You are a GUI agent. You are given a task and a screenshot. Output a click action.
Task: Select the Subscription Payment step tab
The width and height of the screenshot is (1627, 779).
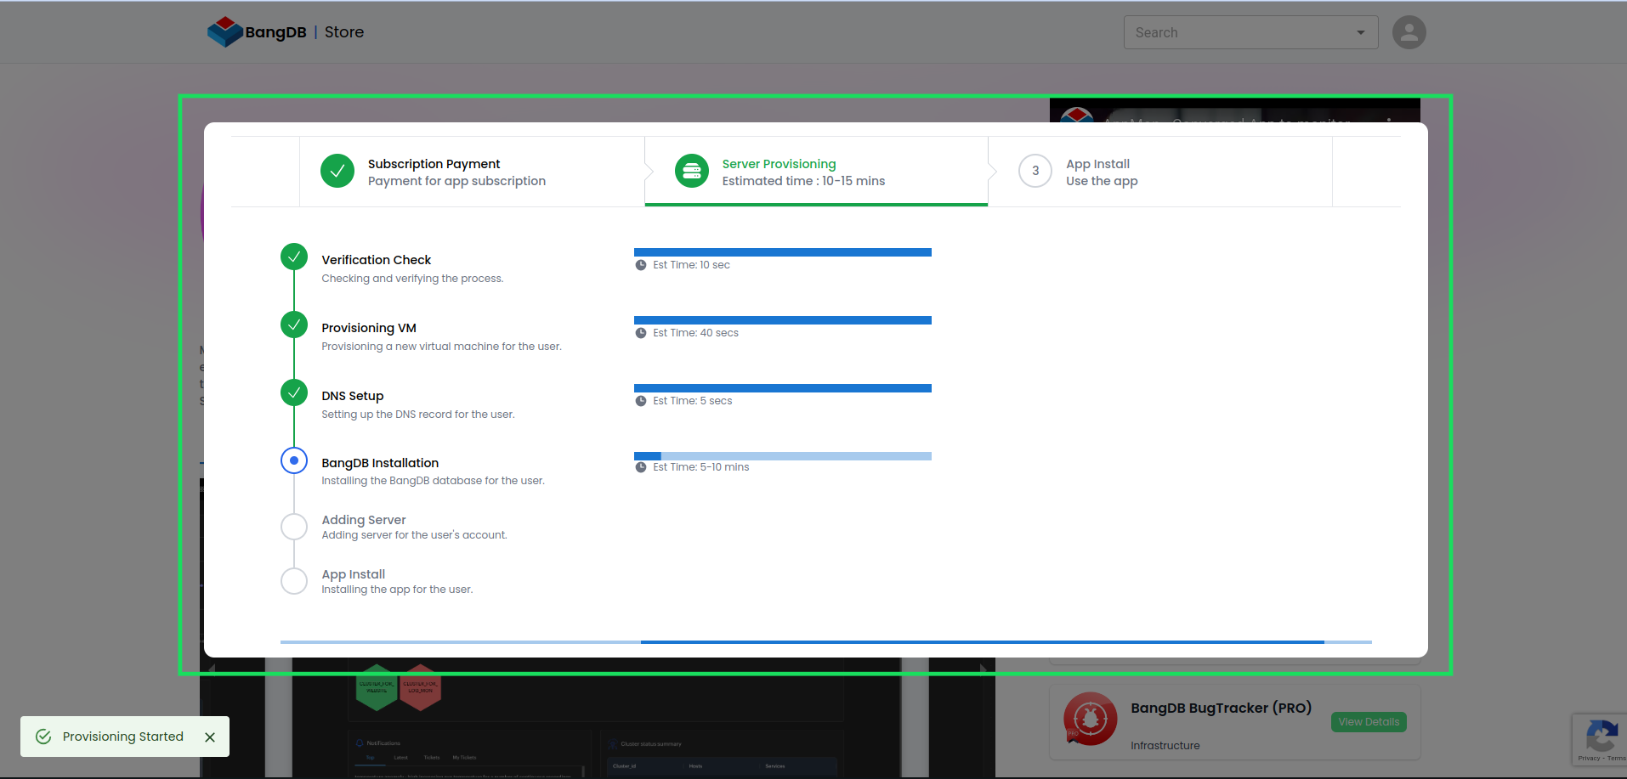(472, 172)
